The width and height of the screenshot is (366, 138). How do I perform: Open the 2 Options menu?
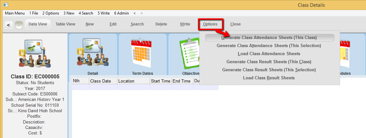click(51, 13)
